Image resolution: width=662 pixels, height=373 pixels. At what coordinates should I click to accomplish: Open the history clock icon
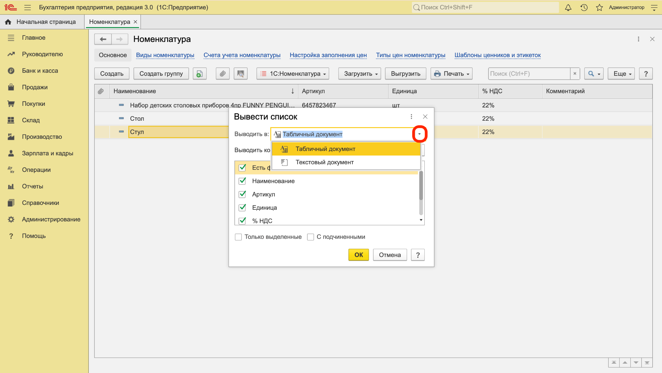584,7
